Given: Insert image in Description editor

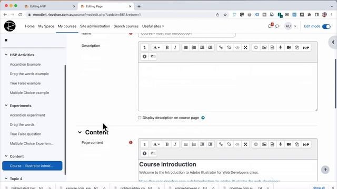Looking at the screenshot, I should [264, 48].
